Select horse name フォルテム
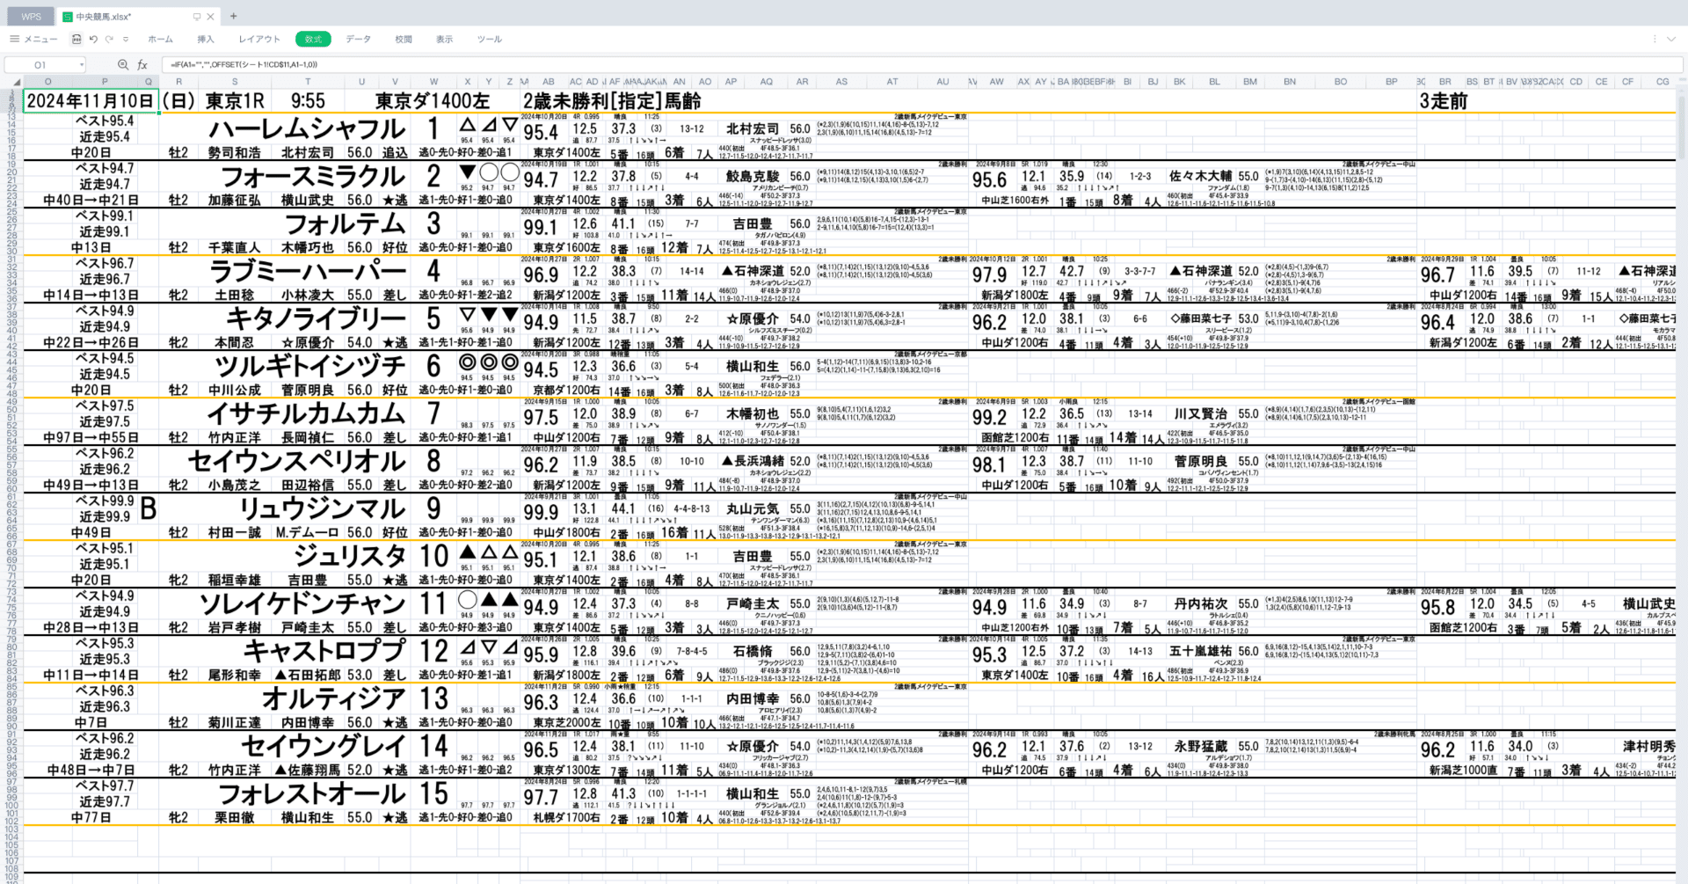This screenshot has width=1688, height=884. pos(345,223)
